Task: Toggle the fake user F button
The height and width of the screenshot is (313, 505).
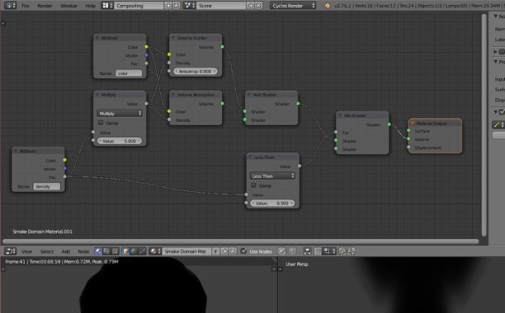Action: [216, 251]
